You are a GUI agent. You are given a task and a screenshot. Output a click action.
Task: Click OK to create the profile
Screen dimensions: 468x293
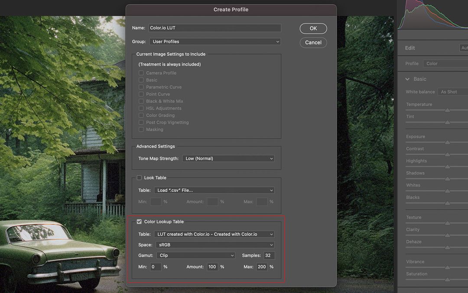coord(313,28)
